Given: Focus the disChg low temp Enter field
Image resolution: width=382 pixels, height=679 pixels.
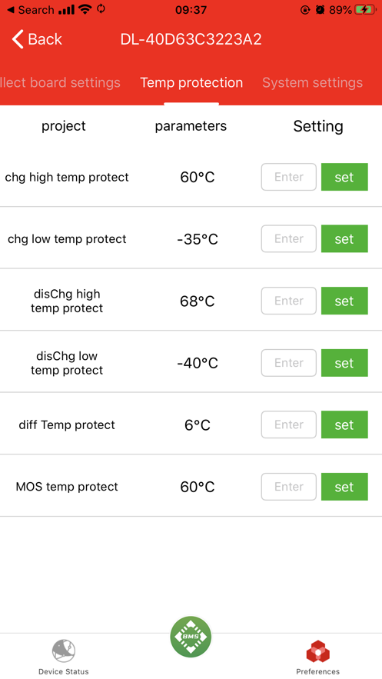Looking at the screenshot, I should (x=289, y=362).
